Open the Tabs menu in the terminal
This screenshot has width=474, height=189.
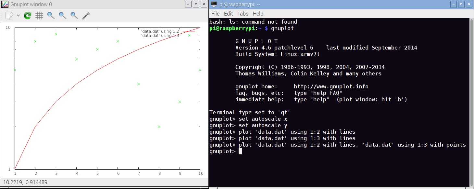pyautogui.click(x=243, y=14)
